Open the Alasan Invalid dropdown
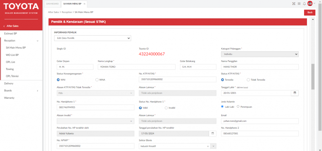 (96, 121)
